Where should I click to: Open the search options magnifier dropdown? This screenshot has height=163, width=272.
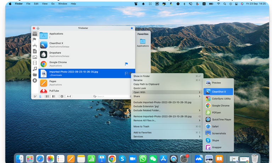(95, 96)
